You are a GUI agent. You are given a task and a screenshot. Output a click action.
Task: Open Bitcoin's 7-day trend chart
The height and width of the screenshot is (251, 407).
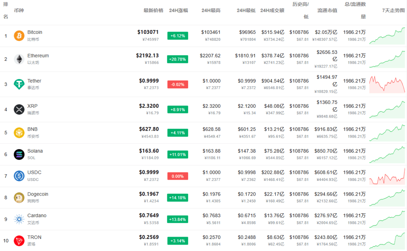[387, 36]
